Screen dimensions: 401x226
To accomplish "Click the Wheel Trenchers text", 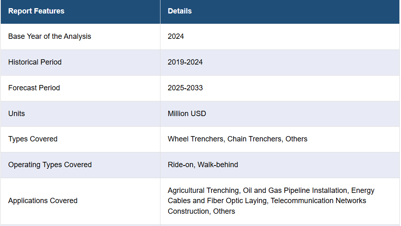I will coord(196,139).
